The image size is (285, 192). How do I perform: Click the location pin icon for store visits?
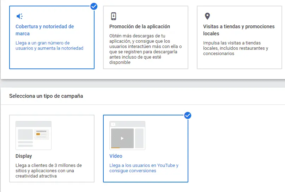[207, 16]
